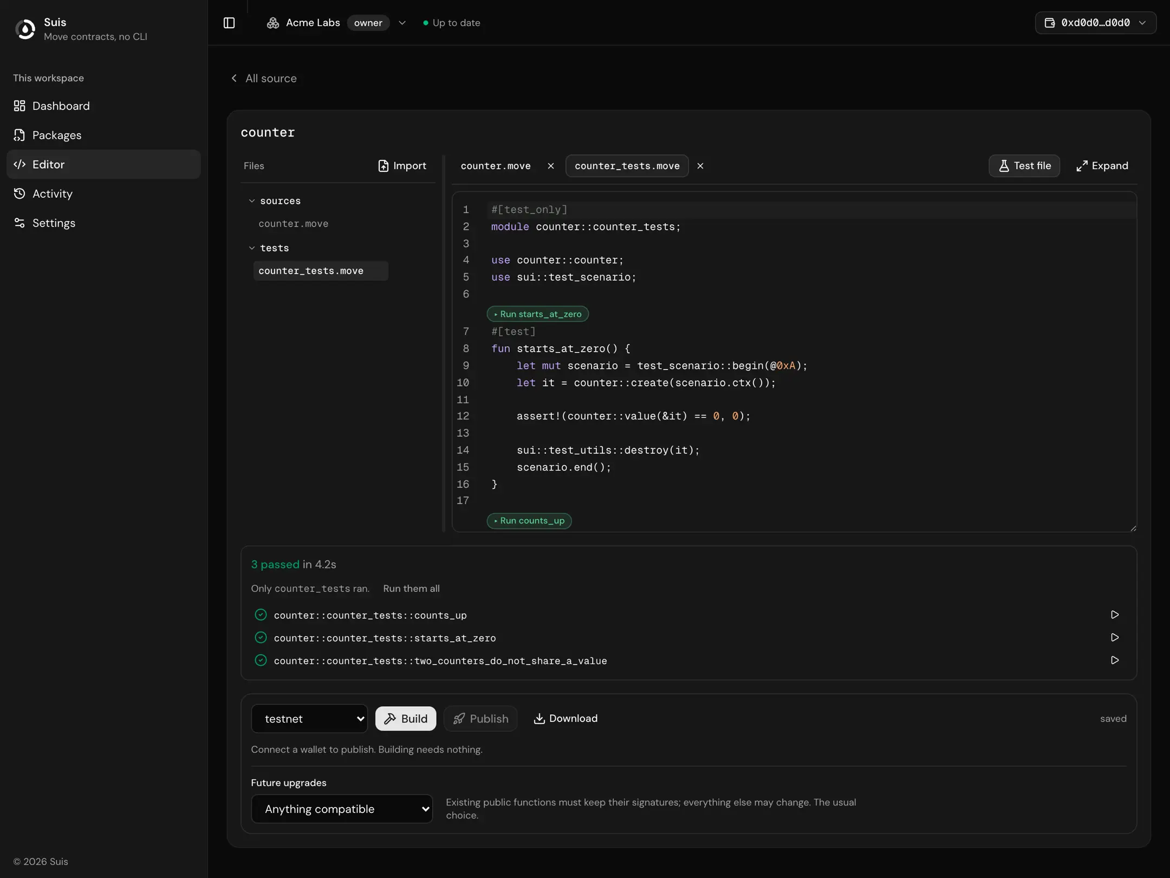The height and width of the screenshot is (878, 1170).
Task: Select counter_tests.move in the file tree
Action: [x=321, y=271]
